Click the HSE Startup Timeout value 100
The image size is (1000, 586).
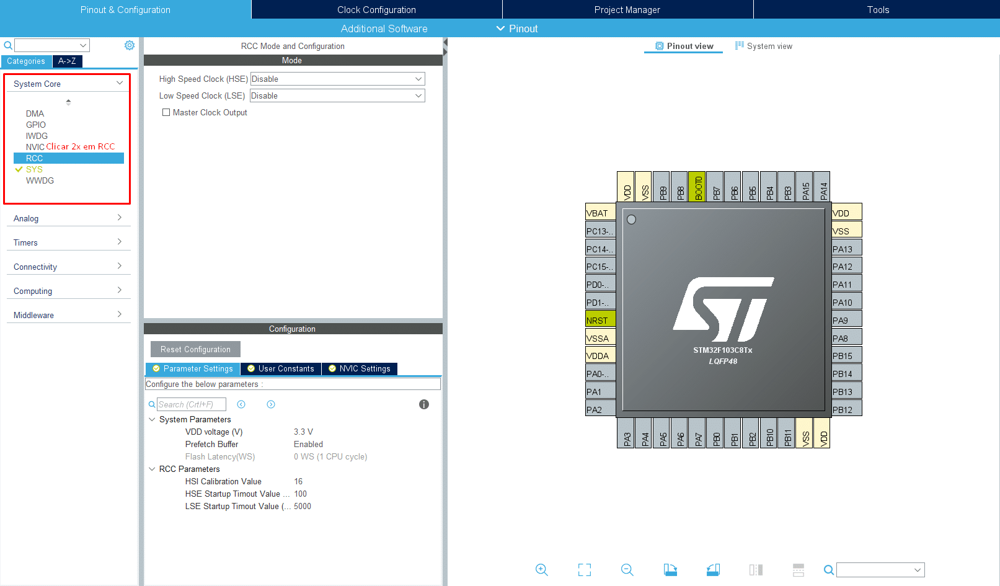tap(300, 494)
